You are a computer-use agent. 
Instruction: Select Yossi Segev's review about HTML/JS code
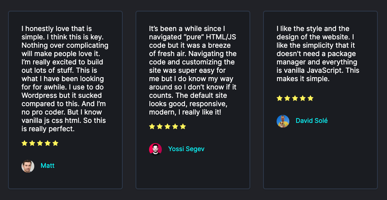point(193,70)
